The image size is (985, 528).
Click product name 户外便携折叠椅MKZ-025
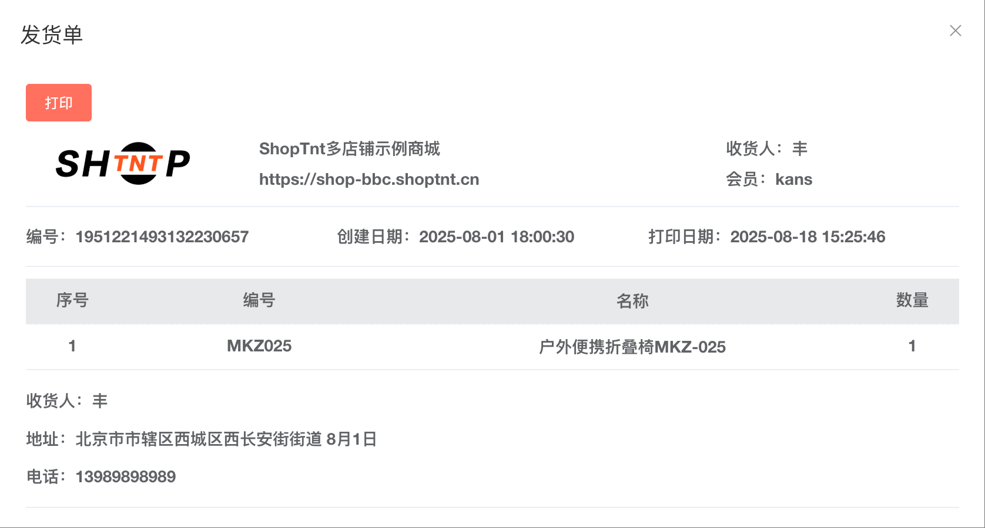coord(632,347)
